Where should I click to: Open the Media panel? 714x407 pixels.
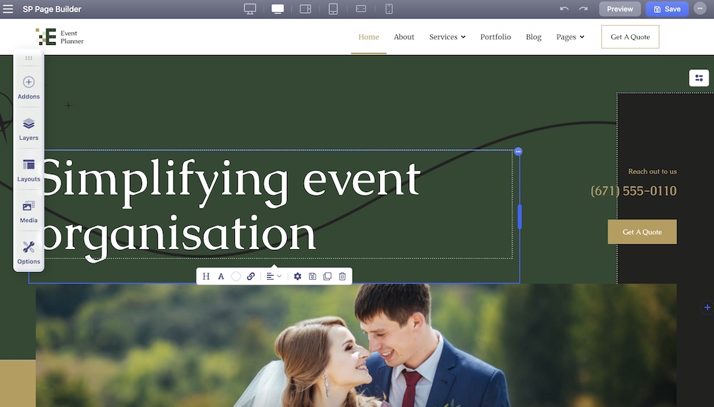point(29,211)
